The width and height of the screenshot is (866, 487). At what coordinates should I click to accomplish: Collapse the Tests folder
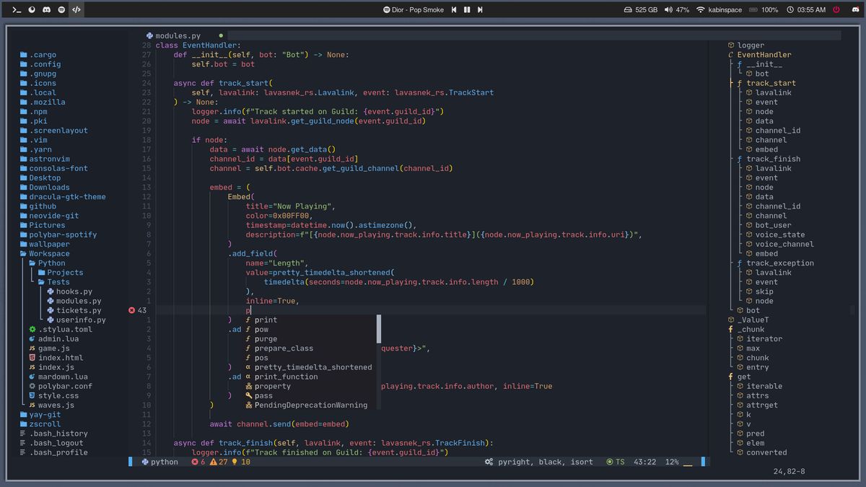tap(58, 282)
